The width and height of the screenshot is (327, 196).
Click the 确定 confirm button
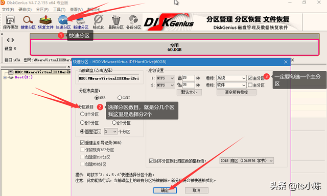[165, 190]
